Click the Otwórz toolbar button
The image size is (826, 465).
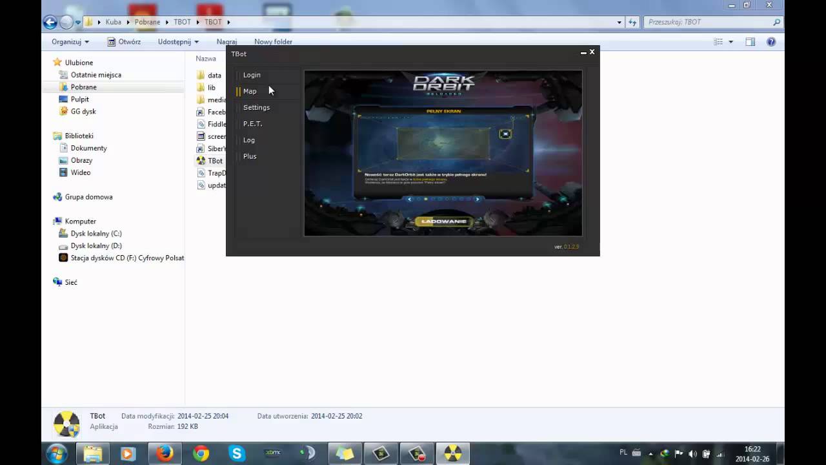(124, 42)
